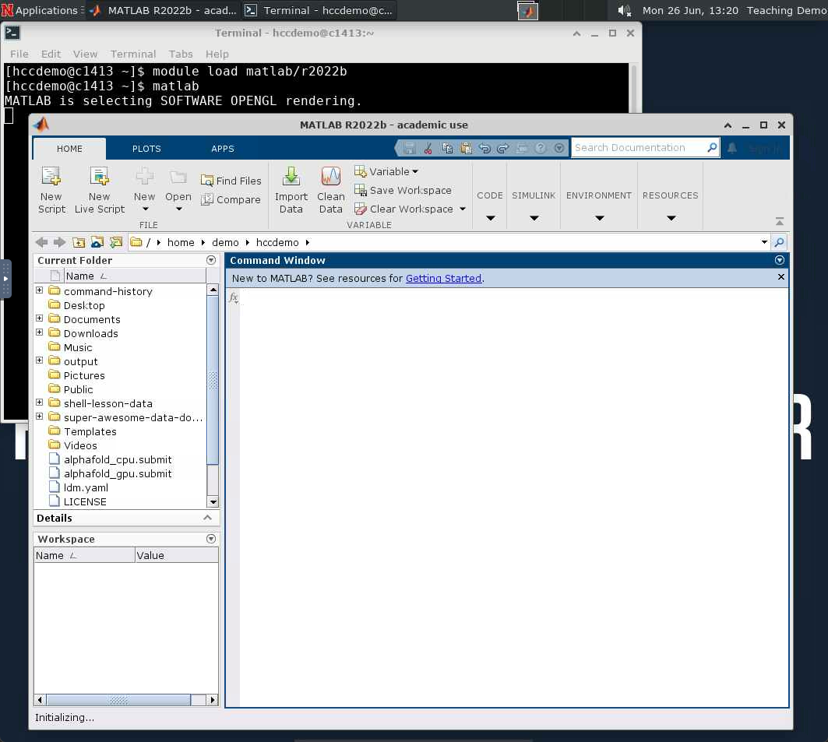
Task: Click Save Workspace button
Action: [x=403, y=190]
